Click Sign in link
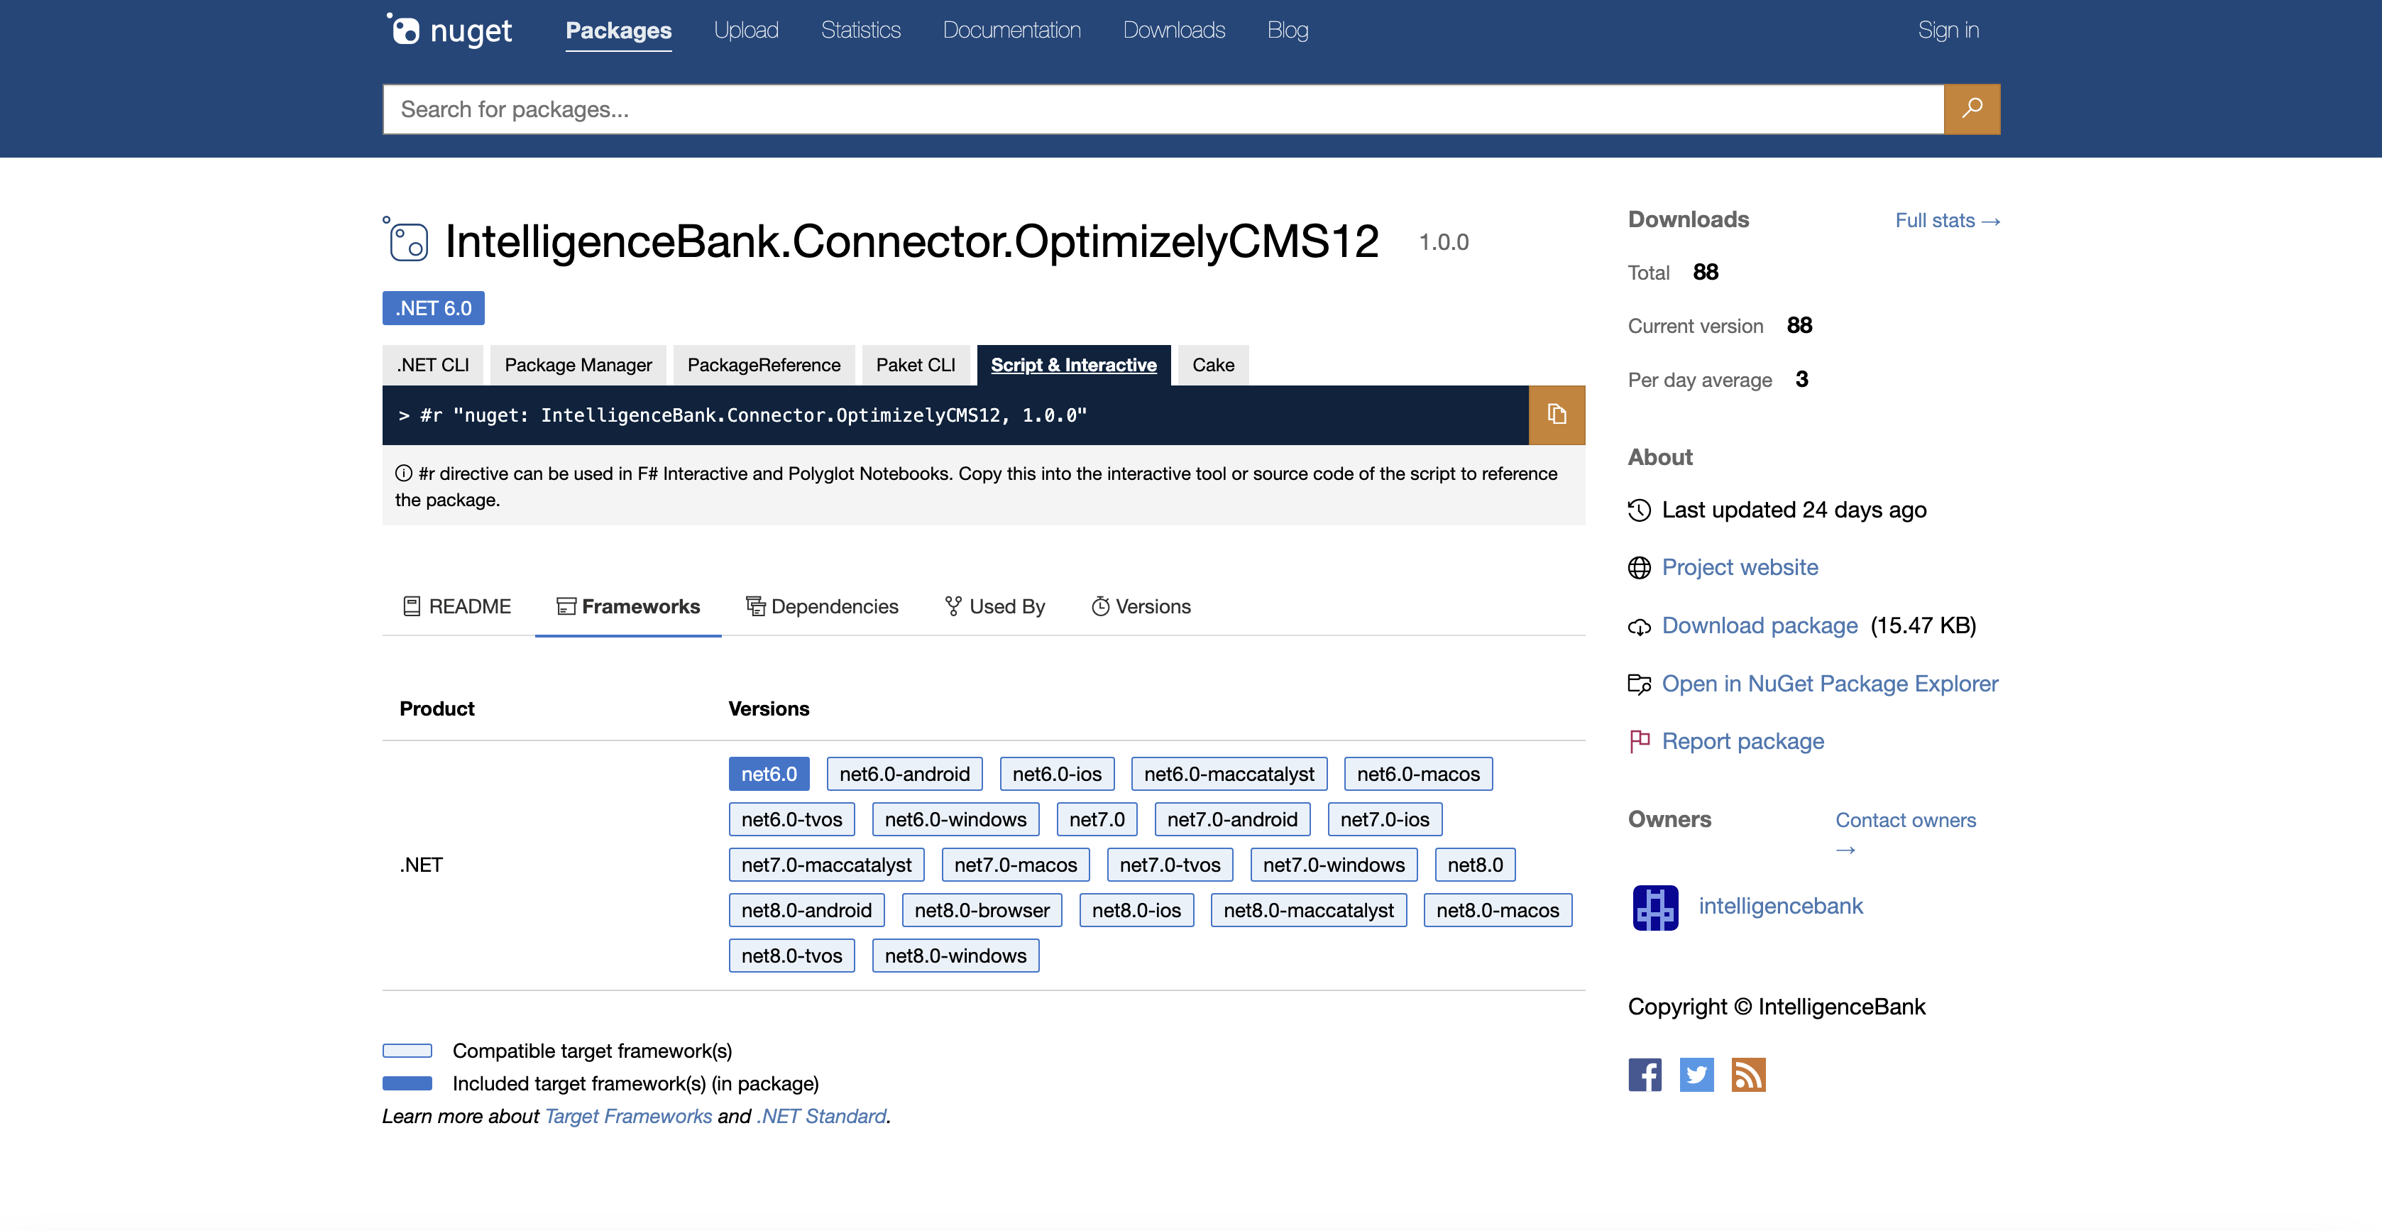Image resolution: width=2382 pixels, height=1231 pixels. (1948, 31)
